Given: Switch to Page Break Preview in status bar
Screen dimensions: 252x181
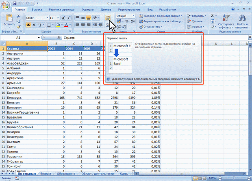Looking at the screenshot, I should (204, 178).
